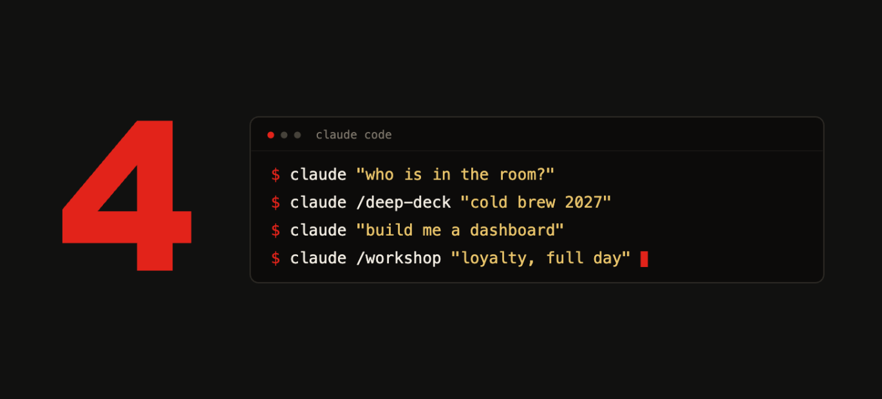Select the /workshop slash command
Viewport: 882px width, 399px height.
click(x=399, y=258)
